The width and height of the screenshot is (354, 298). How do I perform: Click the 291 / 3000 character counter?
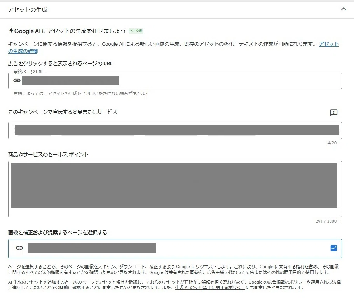326,221
